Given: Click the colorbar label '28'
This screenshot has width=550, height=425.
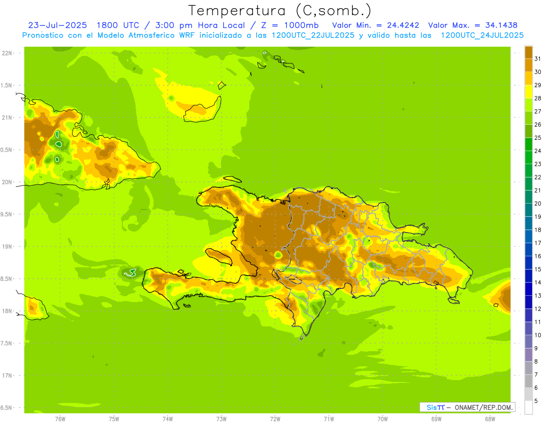Looking at the screenshot, I should point(538,98).
